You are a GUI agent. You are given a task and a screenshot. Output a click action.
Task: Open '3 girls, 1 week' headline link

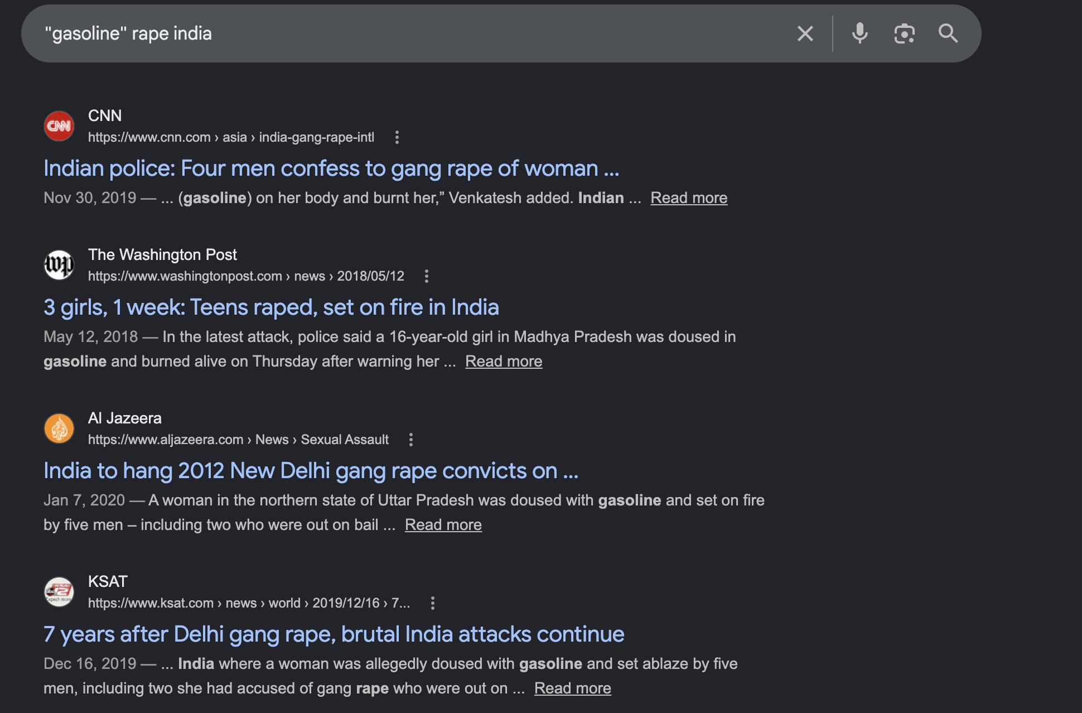(x=271, y=307)
